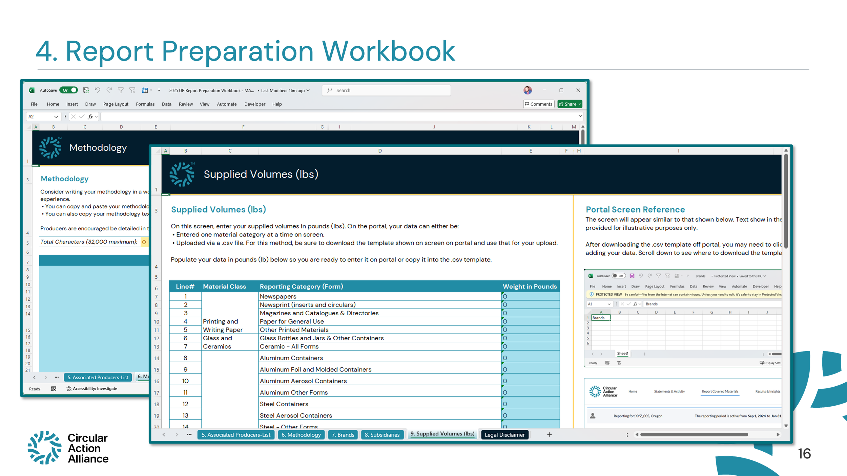Click the Save icon in the title bar
The width and height of the screenshot is (847, 476).
coord(86,90)
